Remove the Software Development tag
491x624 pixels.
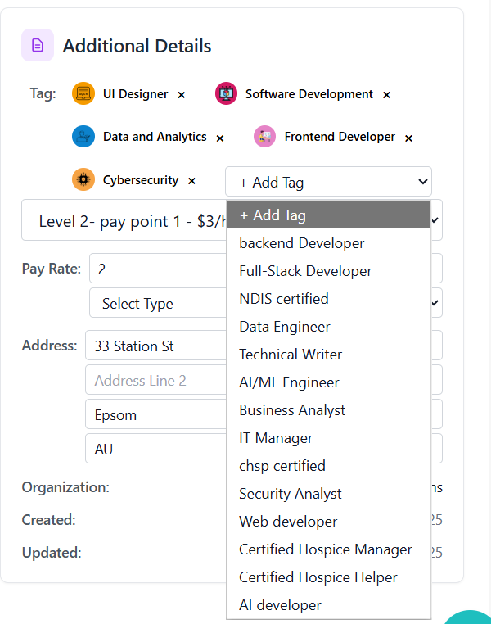(x=386, y=95)
